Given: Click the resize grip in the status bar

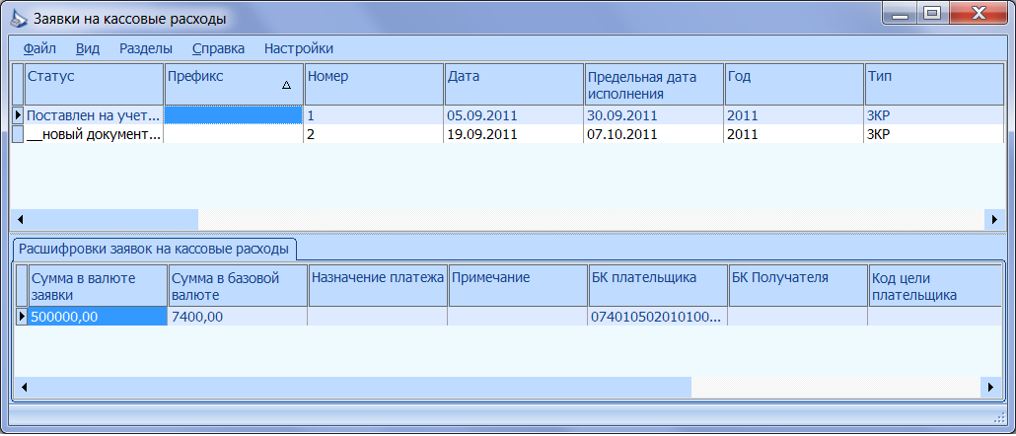Looking at the screenshot, I should [x=998, y=418].
